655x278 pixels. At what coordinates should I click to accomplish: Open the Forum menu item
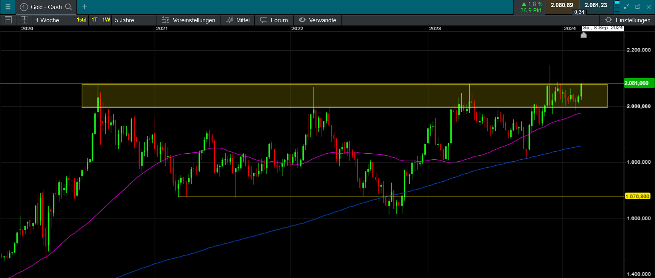274,20
